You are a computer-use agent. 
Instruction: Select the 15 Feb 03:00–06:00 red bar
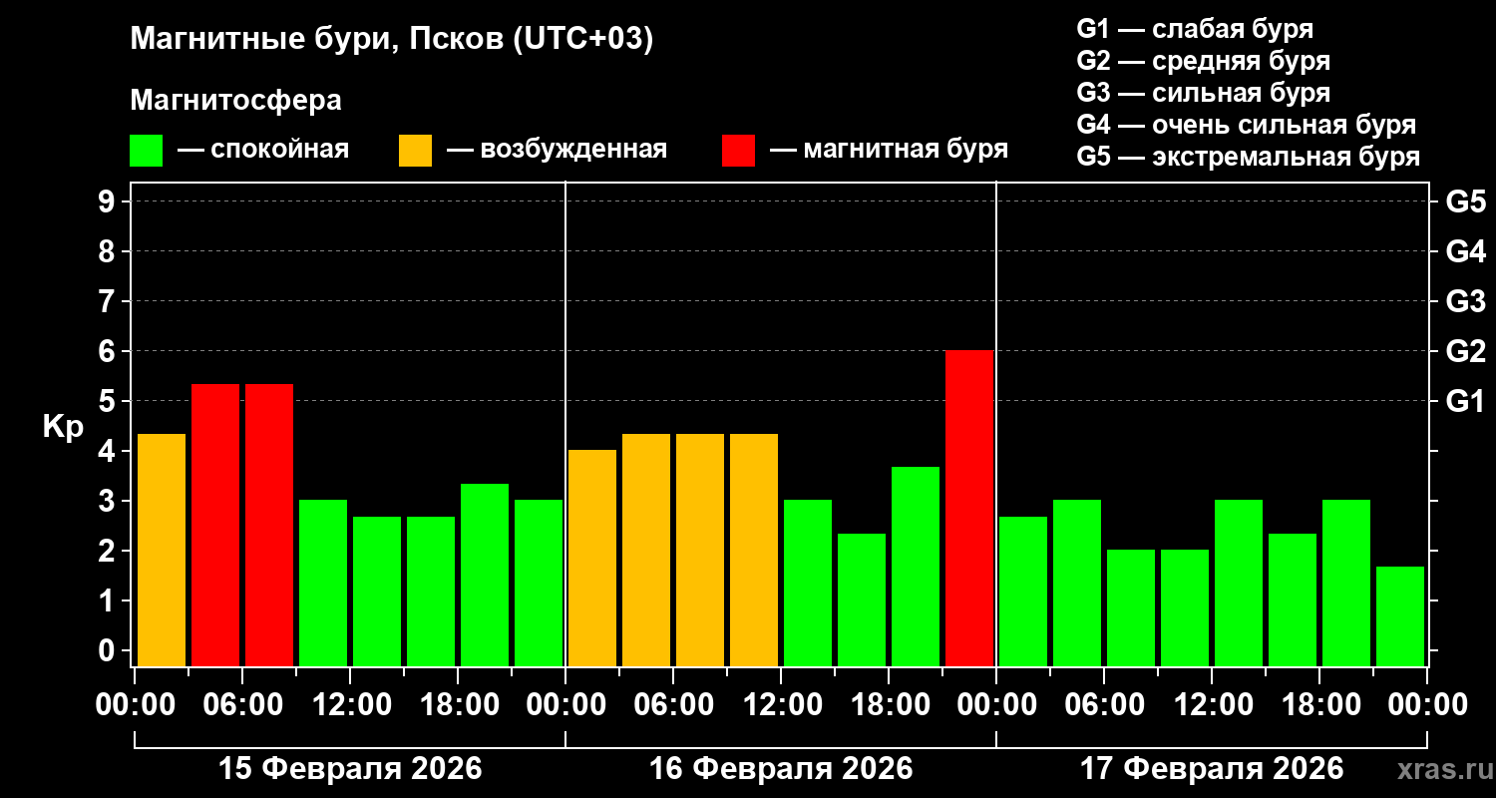tap(215, 525)
